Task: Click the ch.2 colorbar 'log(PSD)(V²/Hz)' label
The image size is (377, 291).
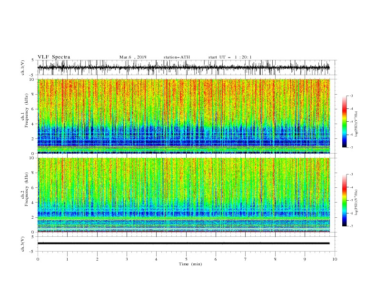Action: (x=357, y=202)
